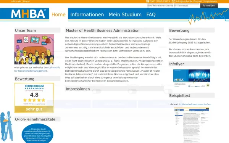
Task: Open the Home navigation tab
Action: point(58,14)
